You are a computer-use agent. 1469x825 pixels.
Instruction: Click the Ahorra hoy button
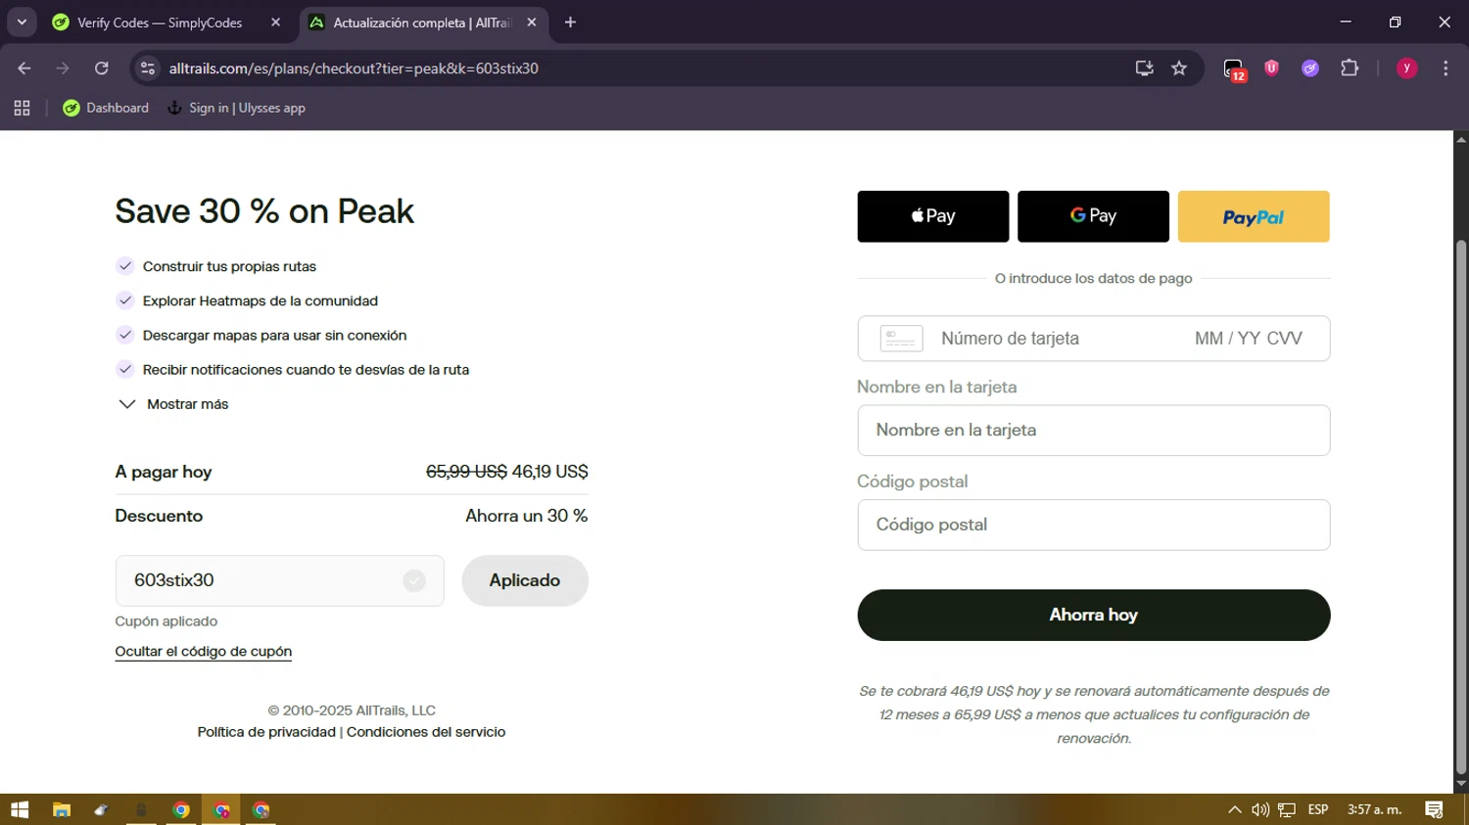tap(1094, 616)
